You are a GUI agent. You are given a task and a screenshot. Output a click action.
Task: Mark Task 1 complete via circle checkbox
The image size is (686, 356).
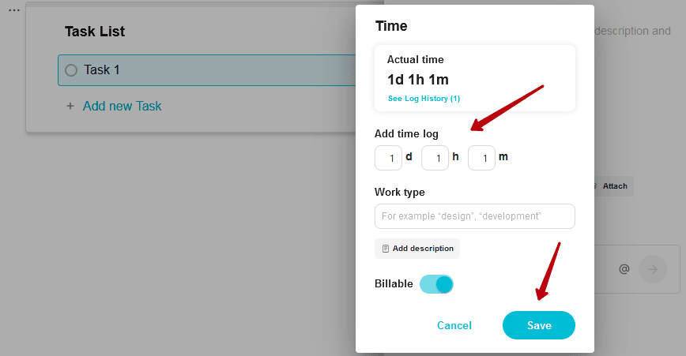71,70
